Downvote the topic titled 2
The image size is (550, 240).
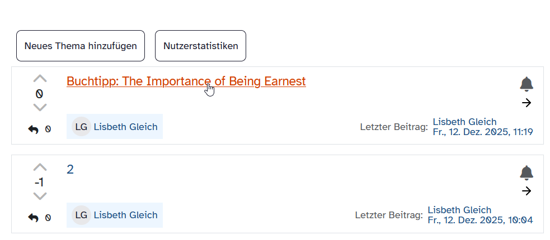click(40, 196)
